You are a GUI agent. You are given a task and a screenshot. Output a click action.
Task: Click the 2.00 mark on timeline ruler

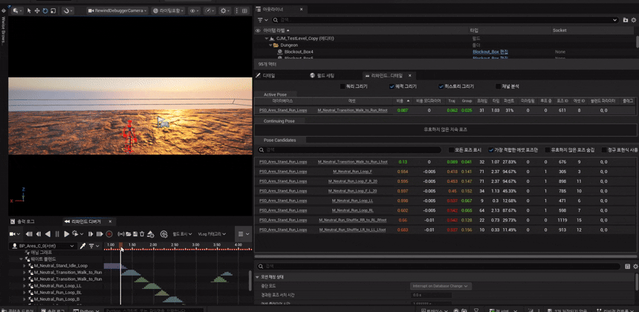pos(153,244)
